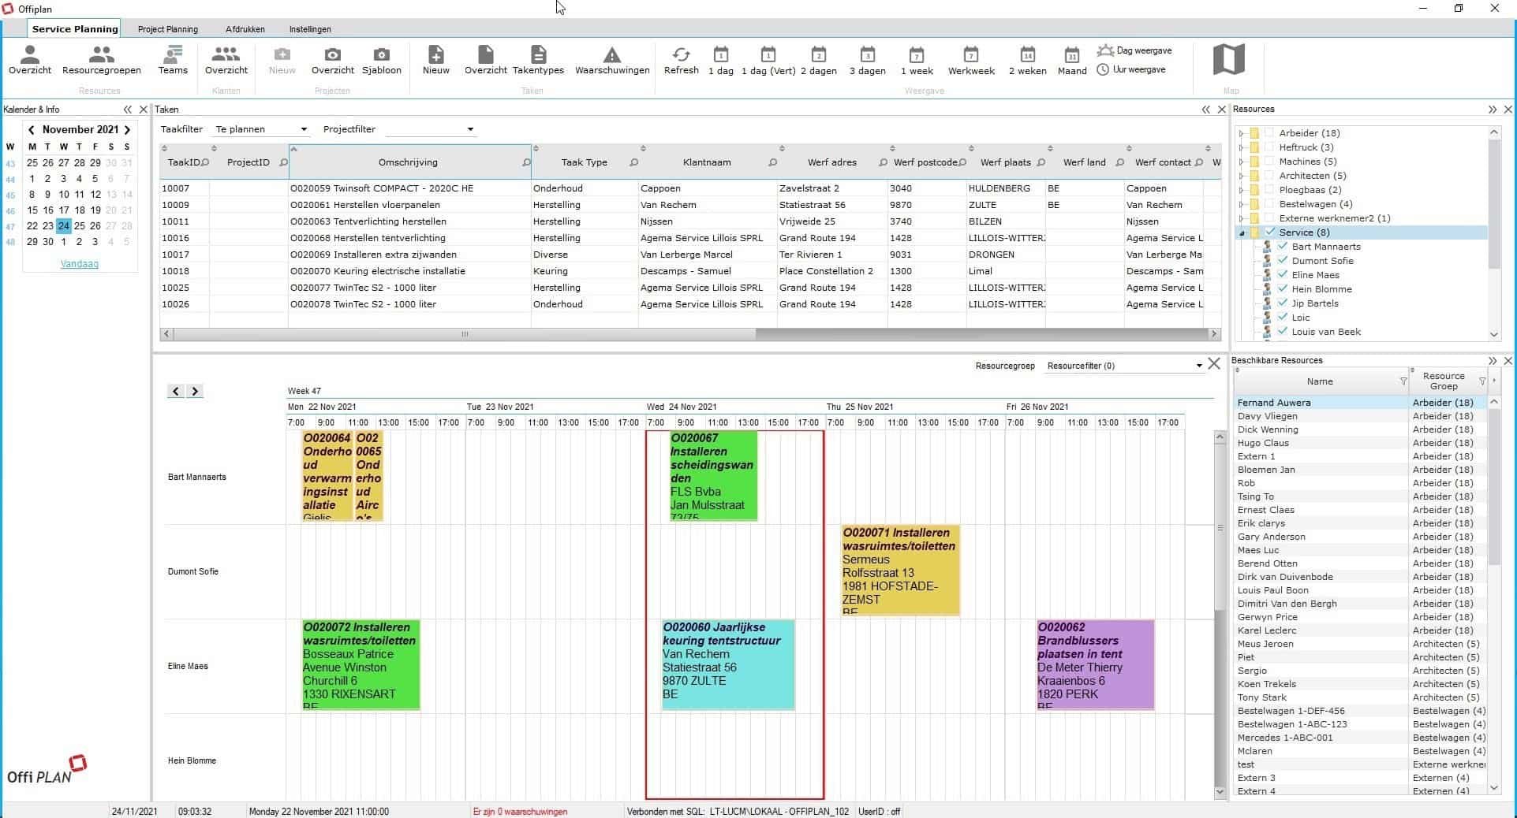Select Dag weergave option
The height and width of the screenshot is (818, 1517).
point(1134,50)
